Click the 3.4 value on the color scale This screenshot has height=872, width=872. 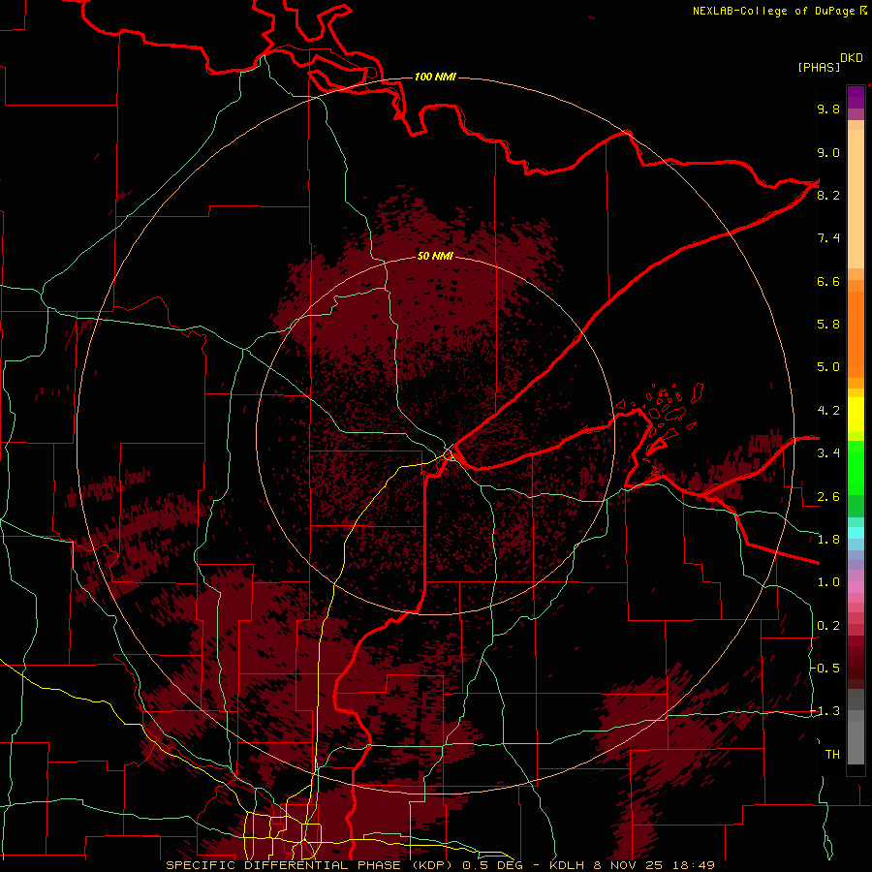[828, 453]
